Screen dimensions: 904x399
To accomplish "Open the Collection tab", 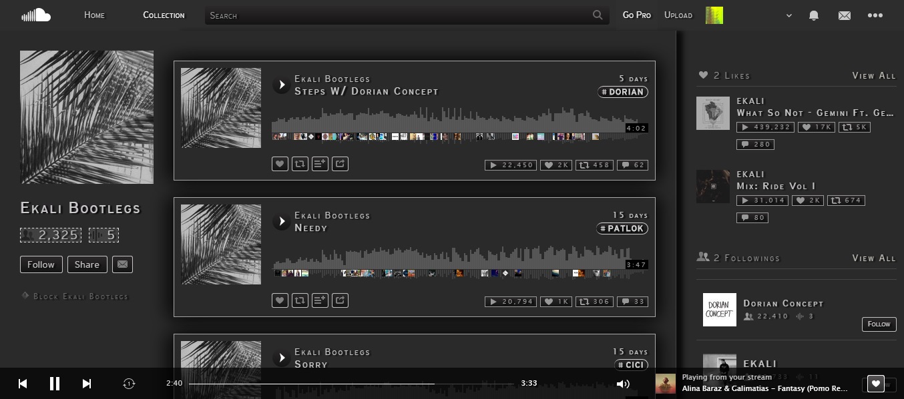I will tap(164, 15).
